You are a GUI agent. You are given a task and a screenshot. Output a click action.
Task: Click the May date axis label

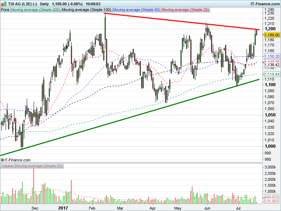pos(178,208)
